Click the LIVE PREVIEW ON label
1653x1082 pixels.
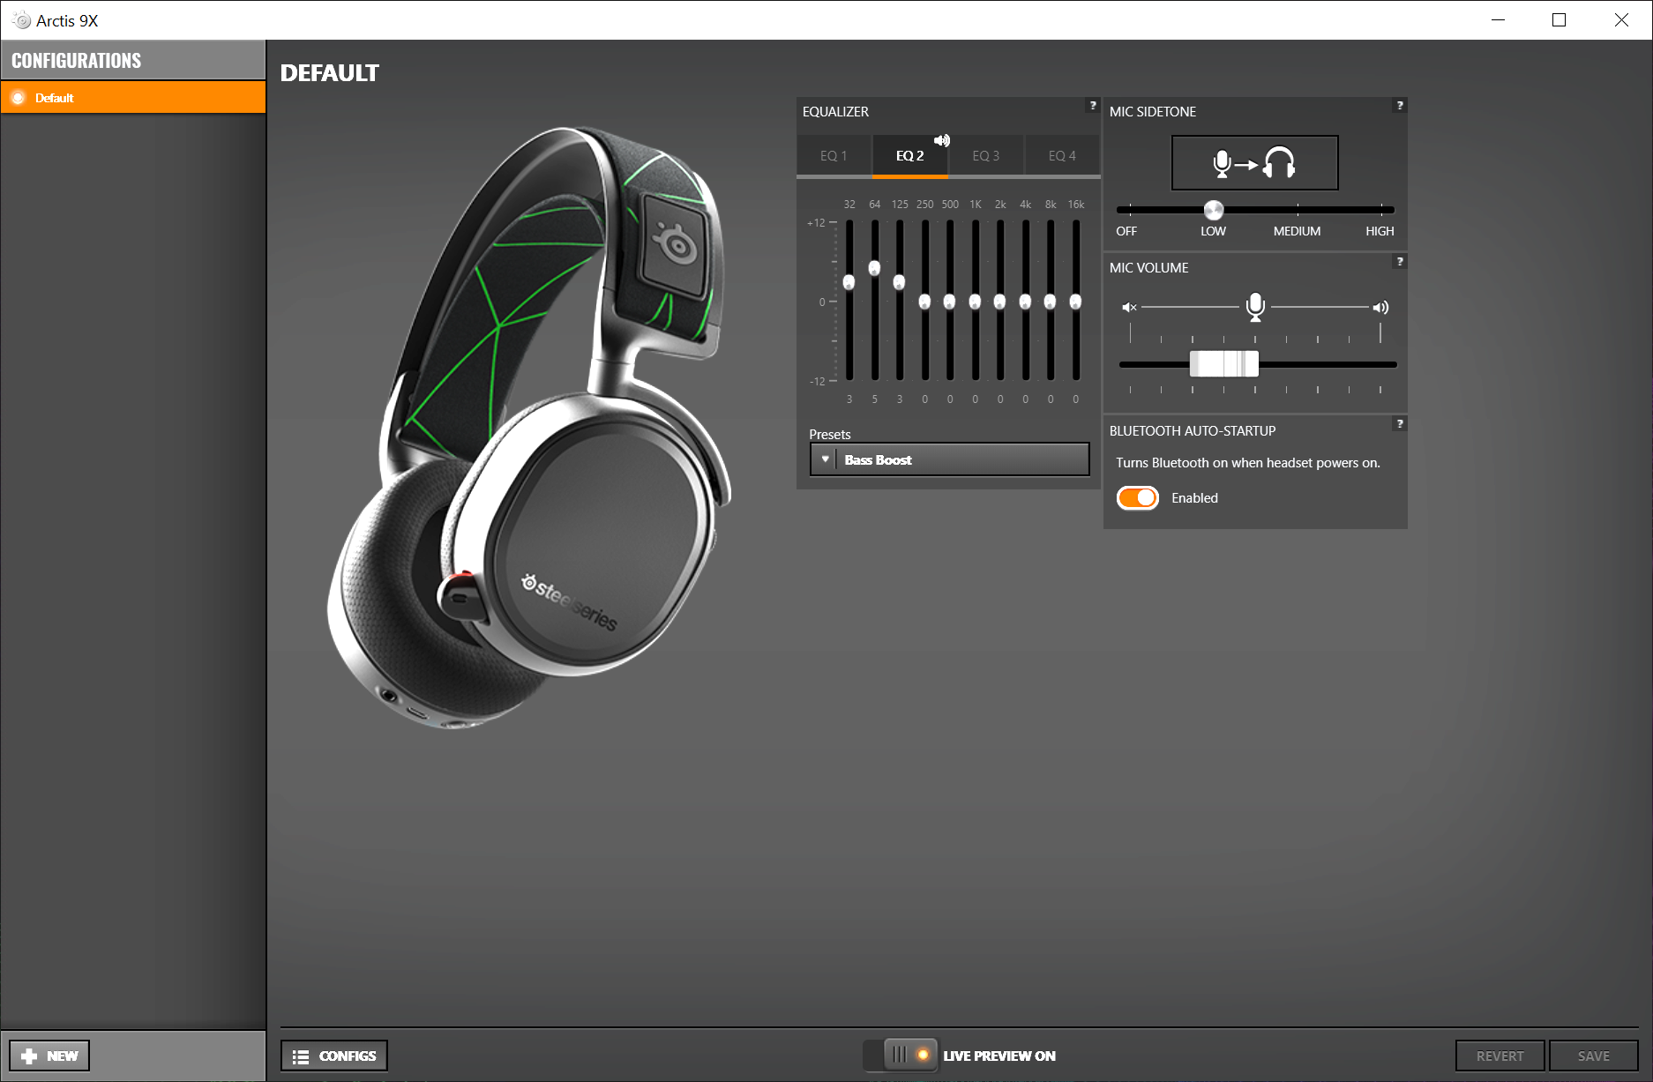pyautogui.click(x=999, y=1056)
